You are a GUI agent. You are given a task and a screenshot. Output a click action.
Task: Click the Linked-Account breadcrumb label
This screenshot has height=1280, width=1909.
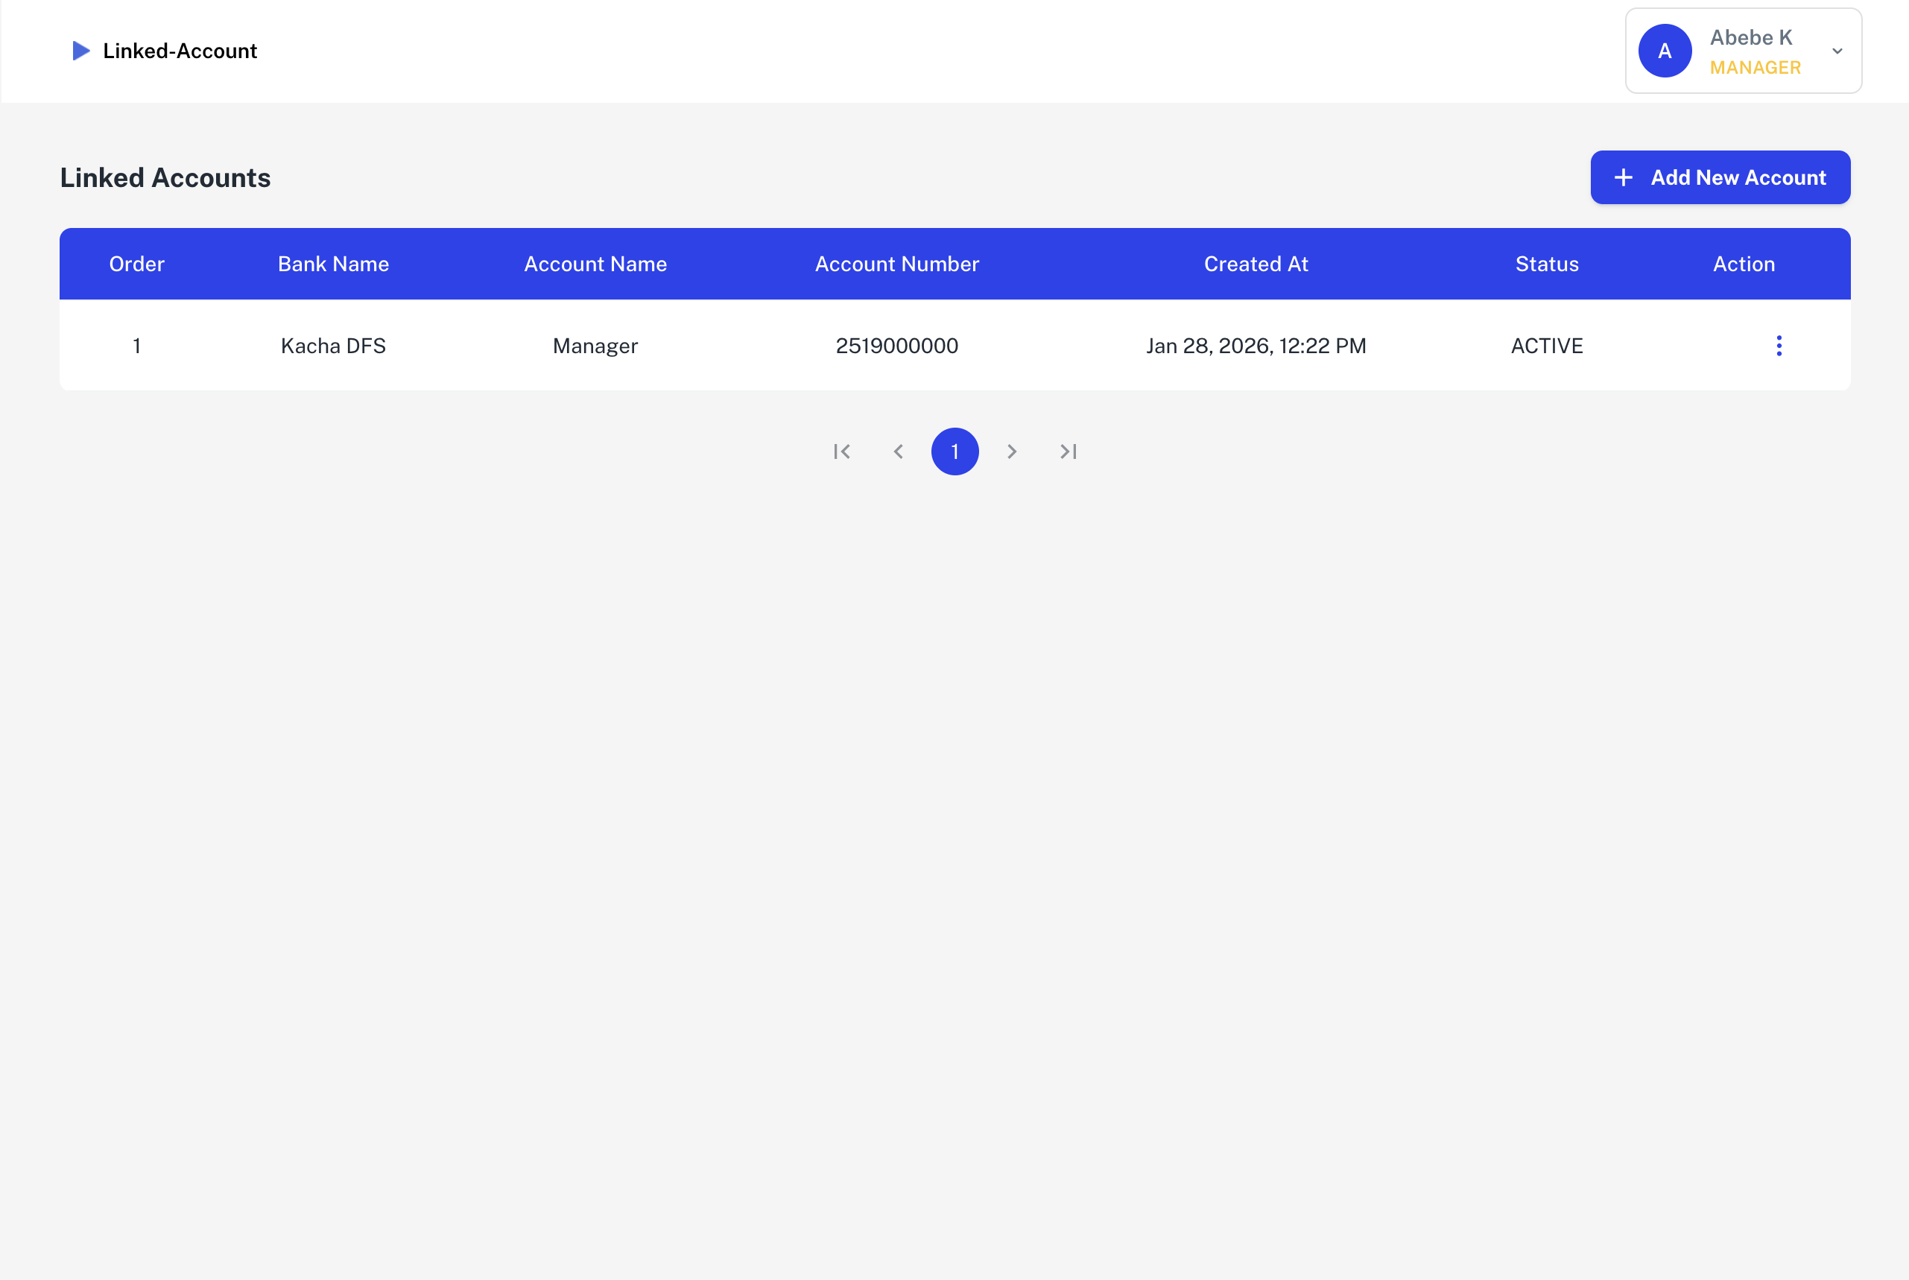[x=180, y=51]
